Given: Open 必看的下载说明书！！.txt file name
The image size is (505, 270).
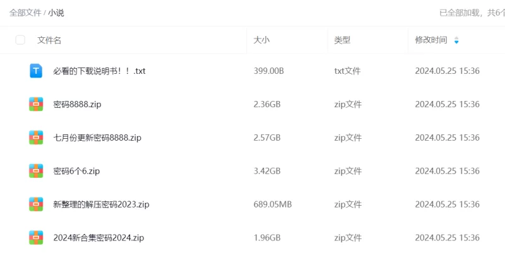Looking at the screenshot, I should 99,71.
